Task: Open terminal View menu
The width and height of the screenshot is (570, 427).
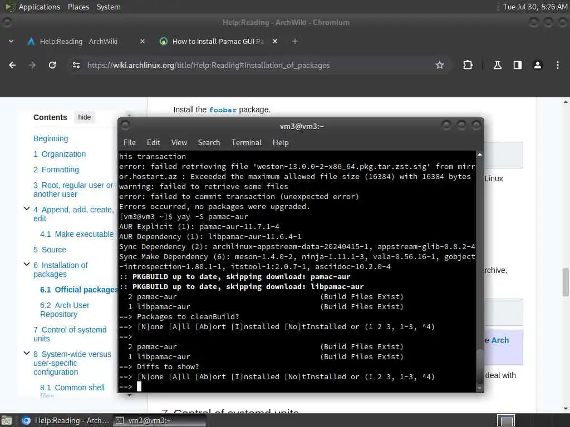Action: point(179,142)
